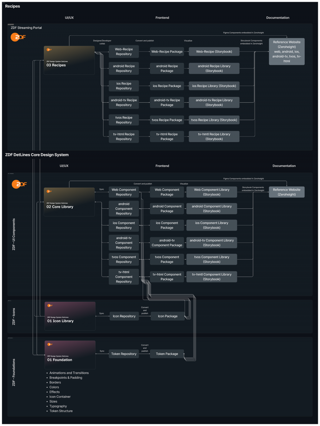Click the Breakpoints & Padding bullet
The width and height of the screenshot is (320, 426).
coord(66,378)
